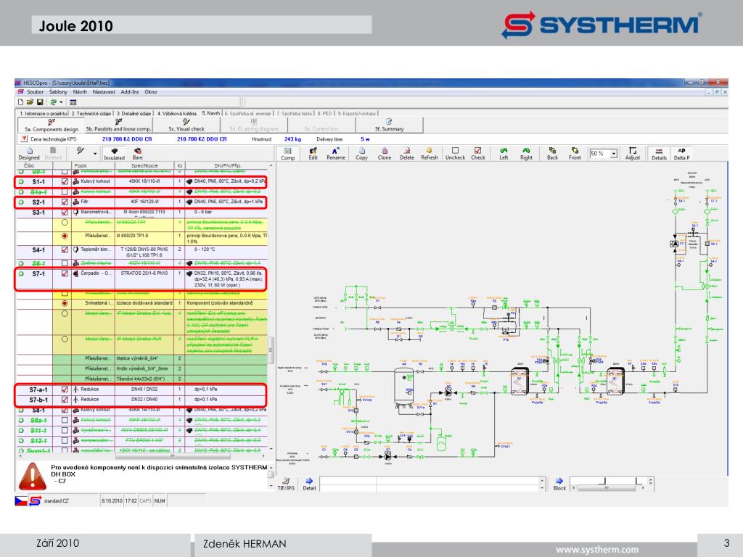Click the Delta P icon

tap(681, 154)
